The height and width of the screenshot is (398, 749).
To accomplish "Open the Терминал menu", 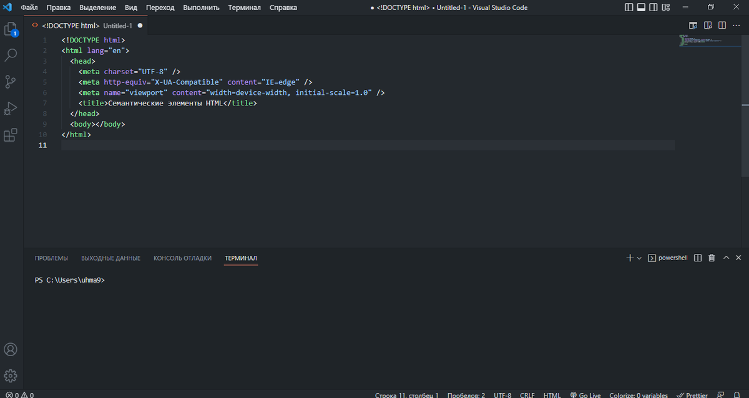I will click(x=245, y=7).
